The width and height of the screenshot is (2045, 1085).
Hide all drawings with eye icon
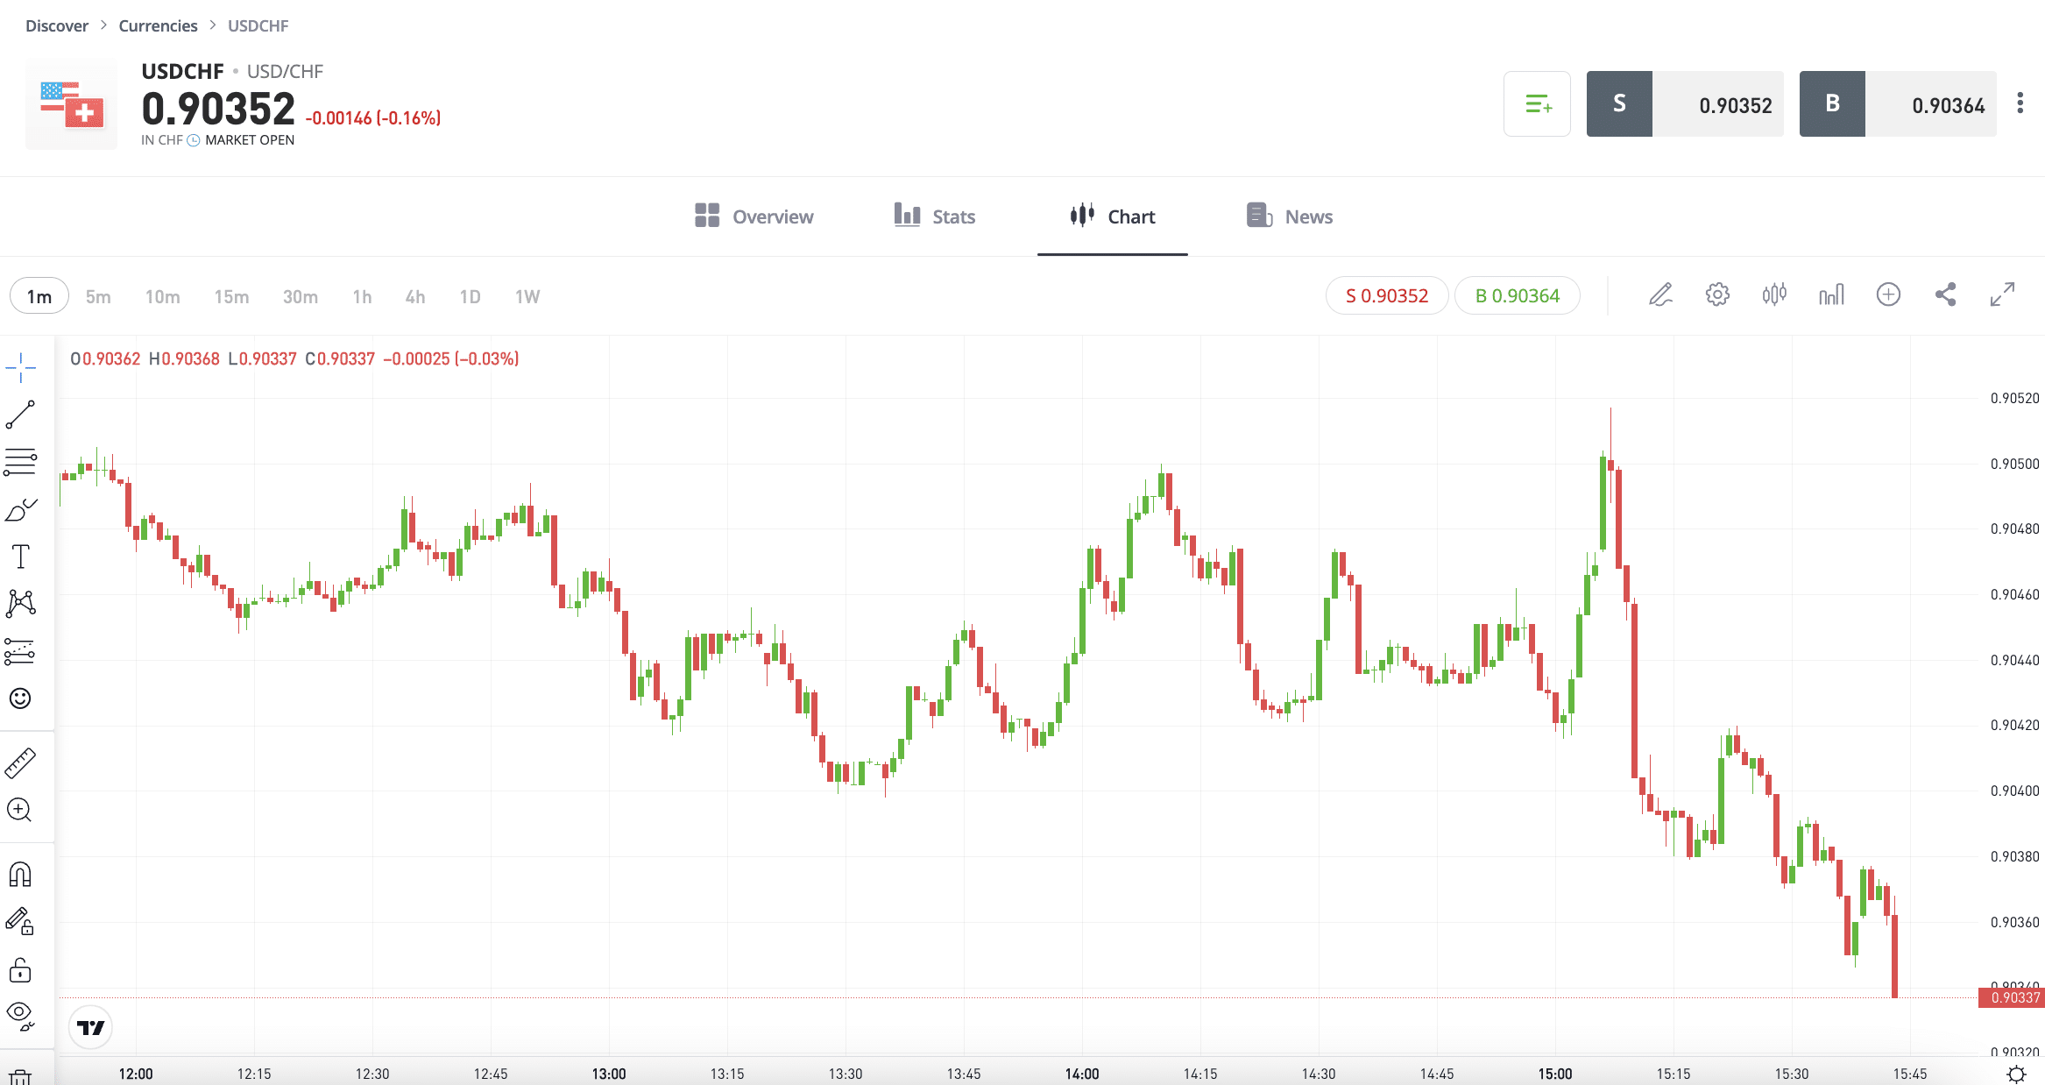click(20, 1016)
